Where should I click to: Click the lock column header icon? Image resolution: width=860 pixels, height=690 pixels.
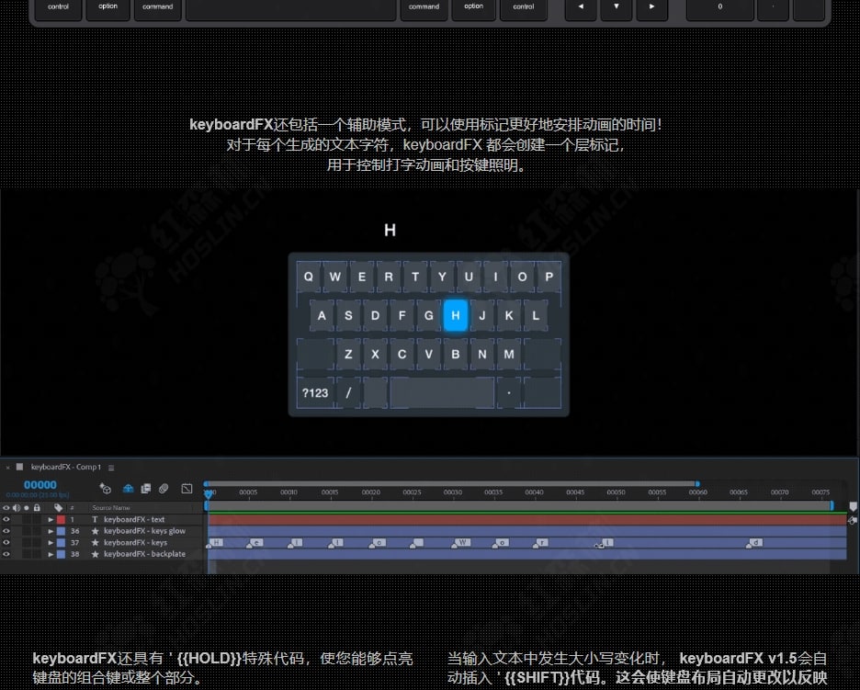(37, 508)
